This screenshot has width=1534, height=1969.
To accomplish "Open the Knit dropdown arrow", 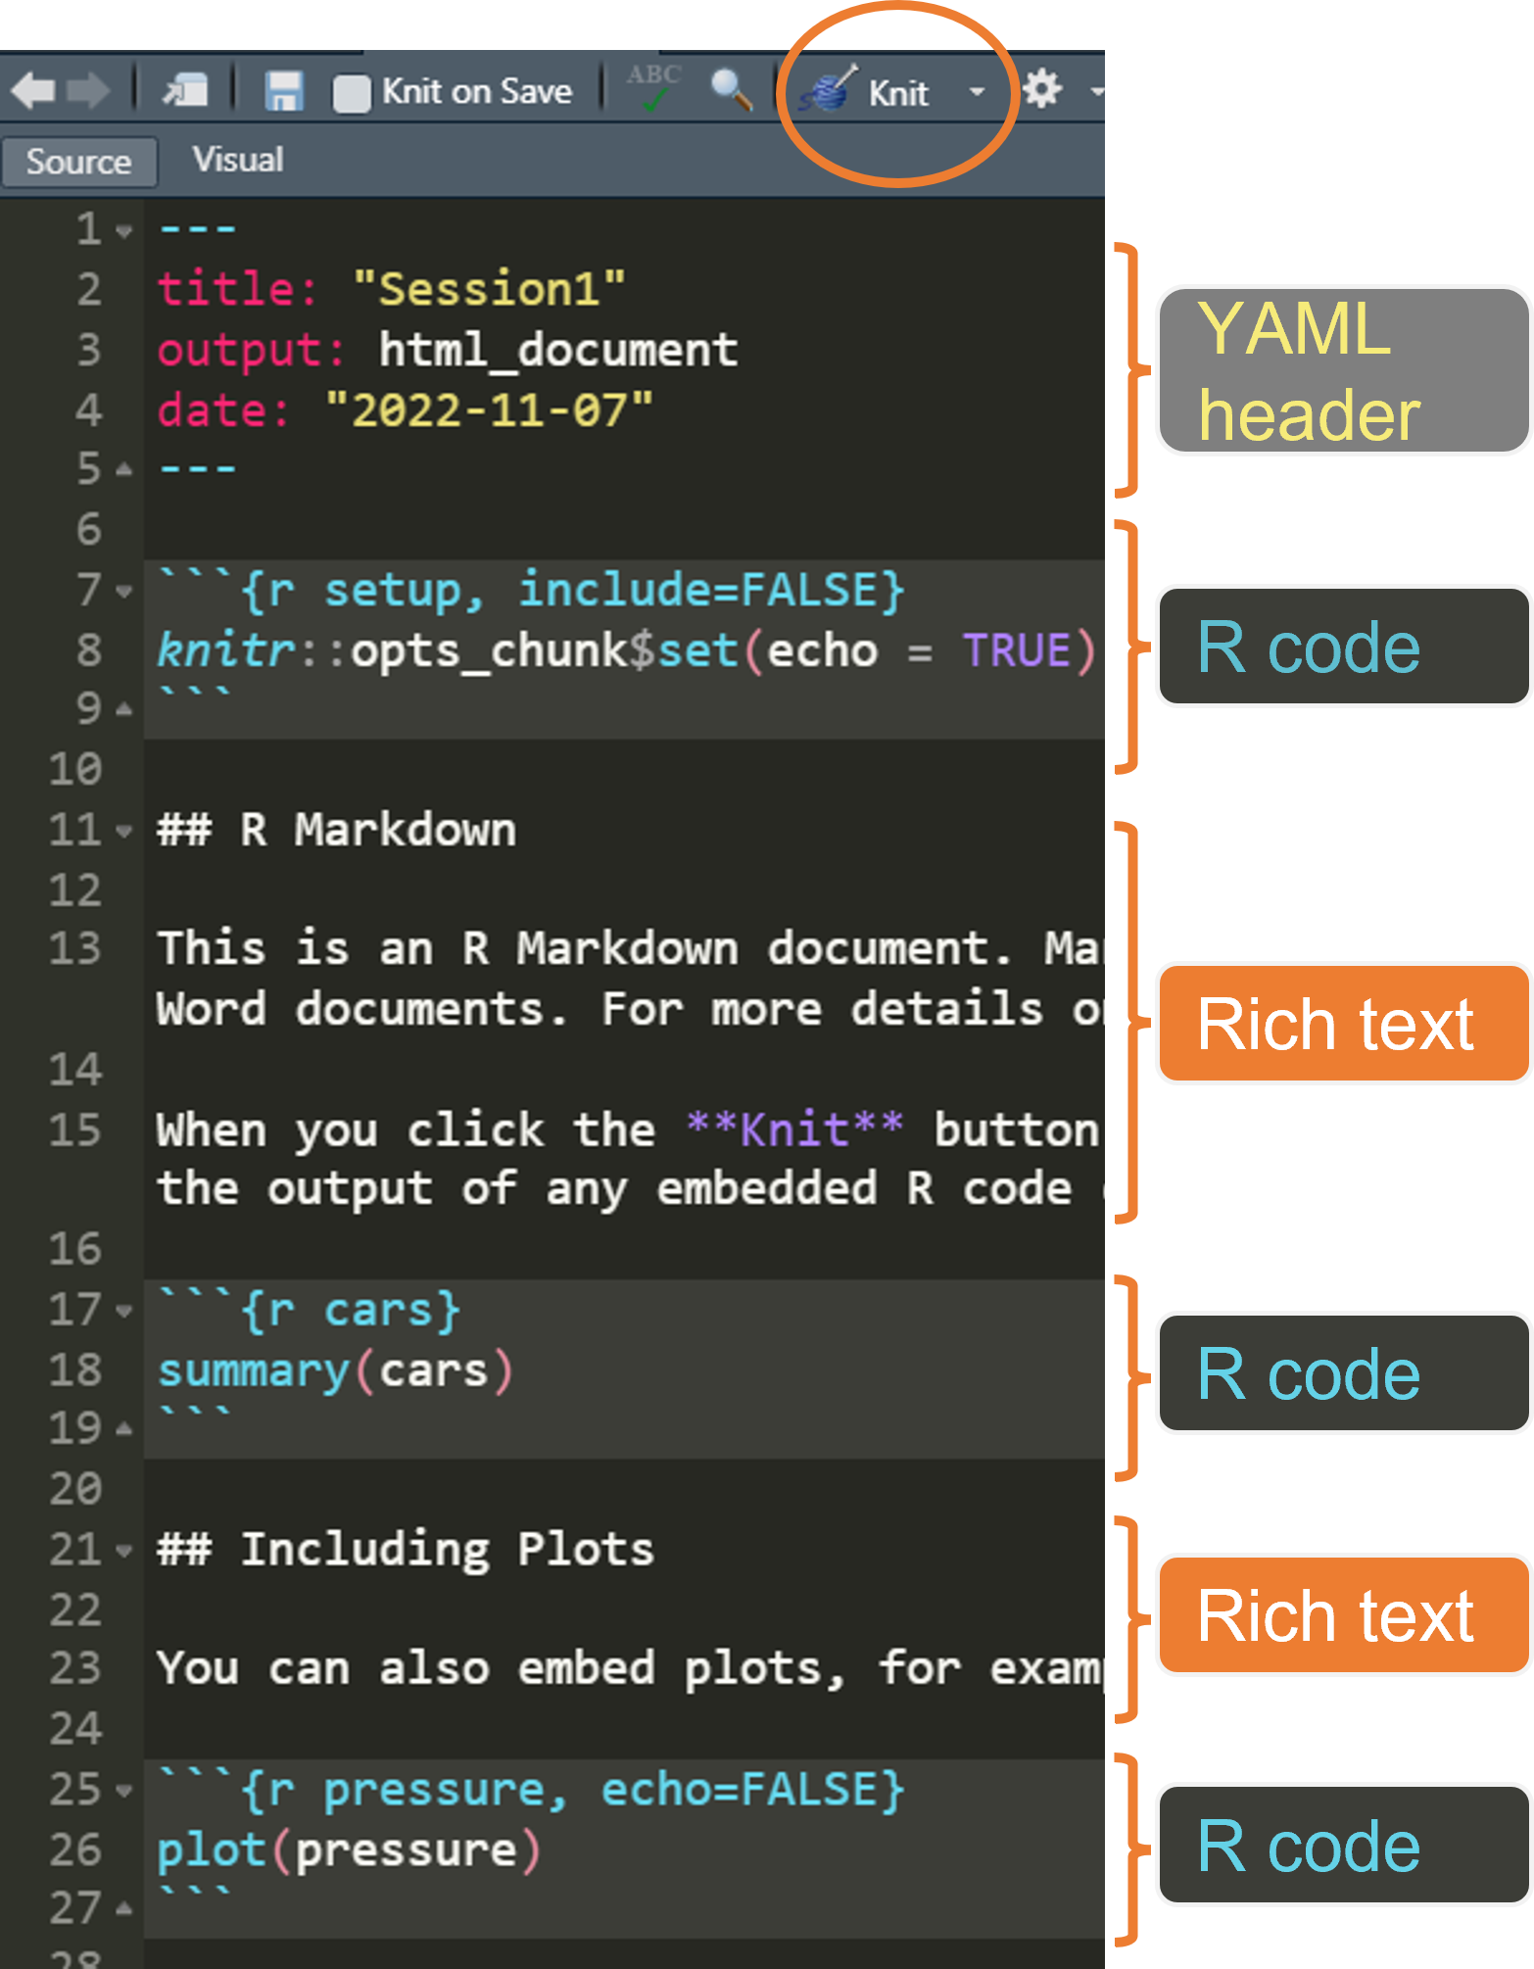I will pos(977,92).
